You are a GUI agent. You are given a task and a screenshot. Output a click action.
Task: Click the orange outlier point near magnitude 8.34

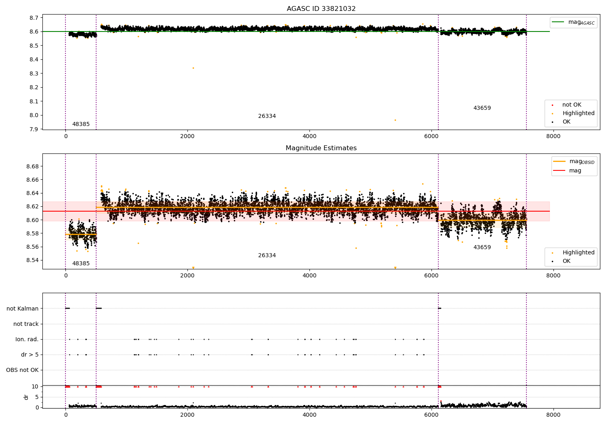[x=193, y=68]
